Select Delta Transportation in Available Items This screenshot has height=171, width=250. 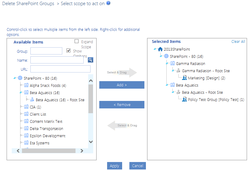(46, 129)
